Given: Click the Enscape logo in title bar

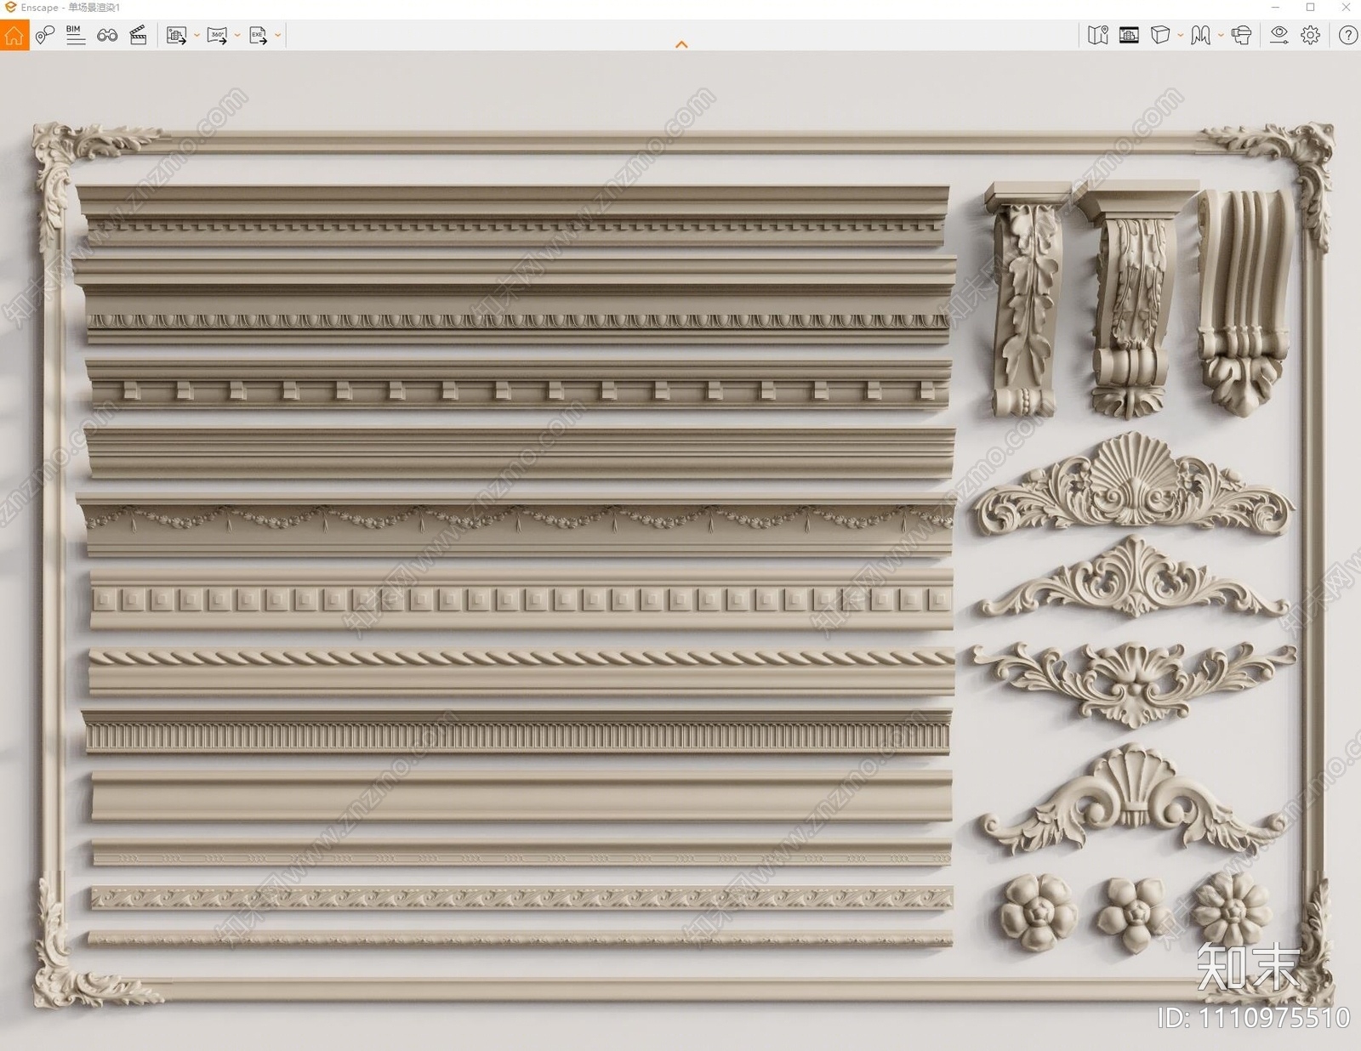Looking at the screenshot, I should [x=10, y=8].
